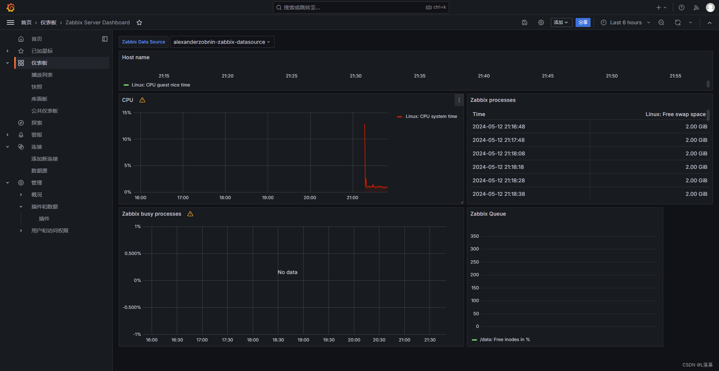Screen dimensions: 719x371
Task: Click the 2024-05-12 21:16:48 table row
Action: coord(590,127)
